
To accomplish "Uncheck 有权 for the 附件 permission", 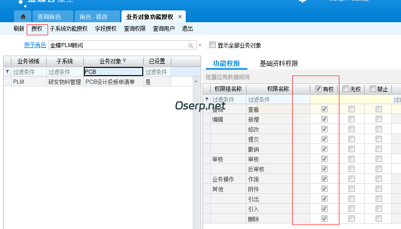I will (324, 189).
